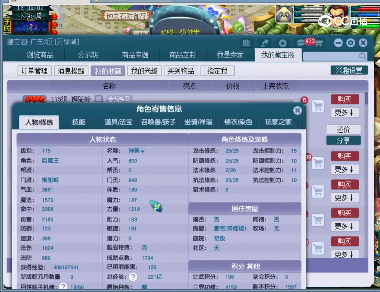Sort by 价钱 column header

232,86
